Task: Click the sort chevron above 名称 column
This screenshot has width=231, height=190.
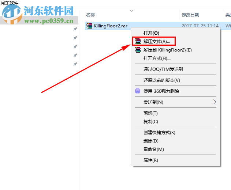Action: (x=131, y=11)
